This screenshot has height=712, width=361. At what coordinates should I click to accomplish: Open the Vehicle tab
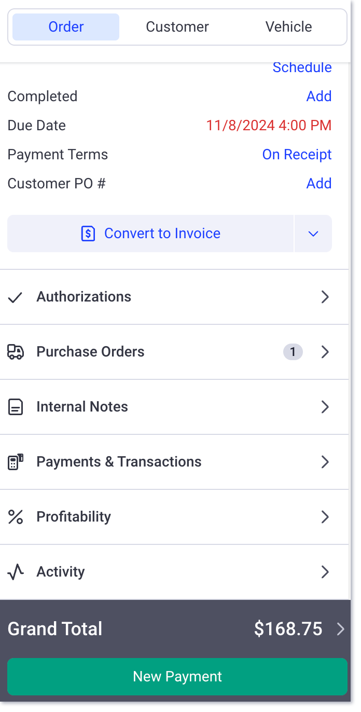(288, 26)
